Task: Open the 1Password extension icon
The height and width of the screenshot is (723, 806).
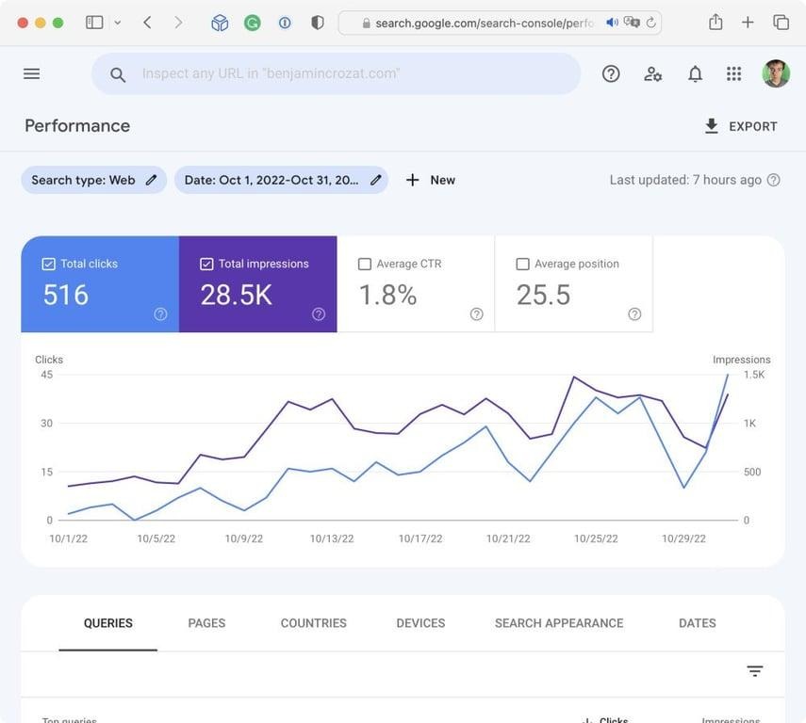Action: [285, 23]
